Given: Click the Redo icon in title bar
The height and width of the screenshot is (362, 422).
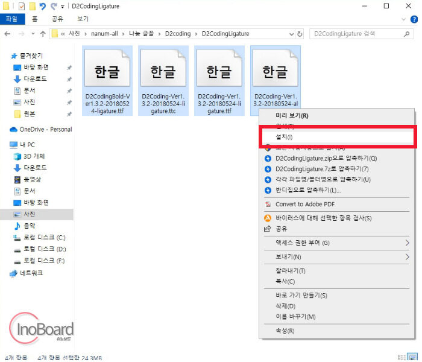Looking at the screenshot, I should [54, 6].
